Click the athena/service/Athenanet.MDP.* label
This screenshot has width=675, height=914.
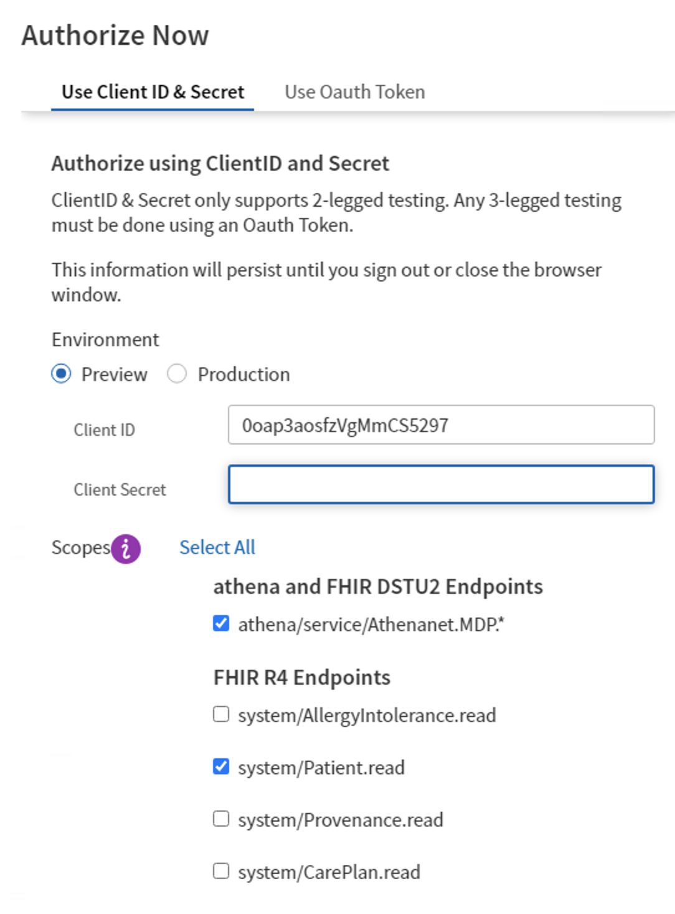tap(371, 624)
